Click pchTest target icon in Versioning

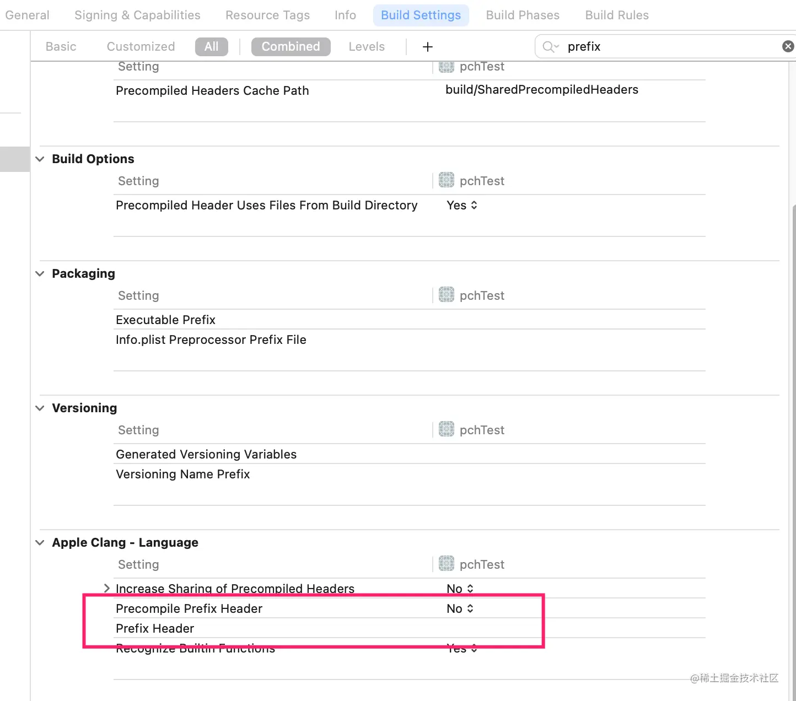(x=447, y=429)
